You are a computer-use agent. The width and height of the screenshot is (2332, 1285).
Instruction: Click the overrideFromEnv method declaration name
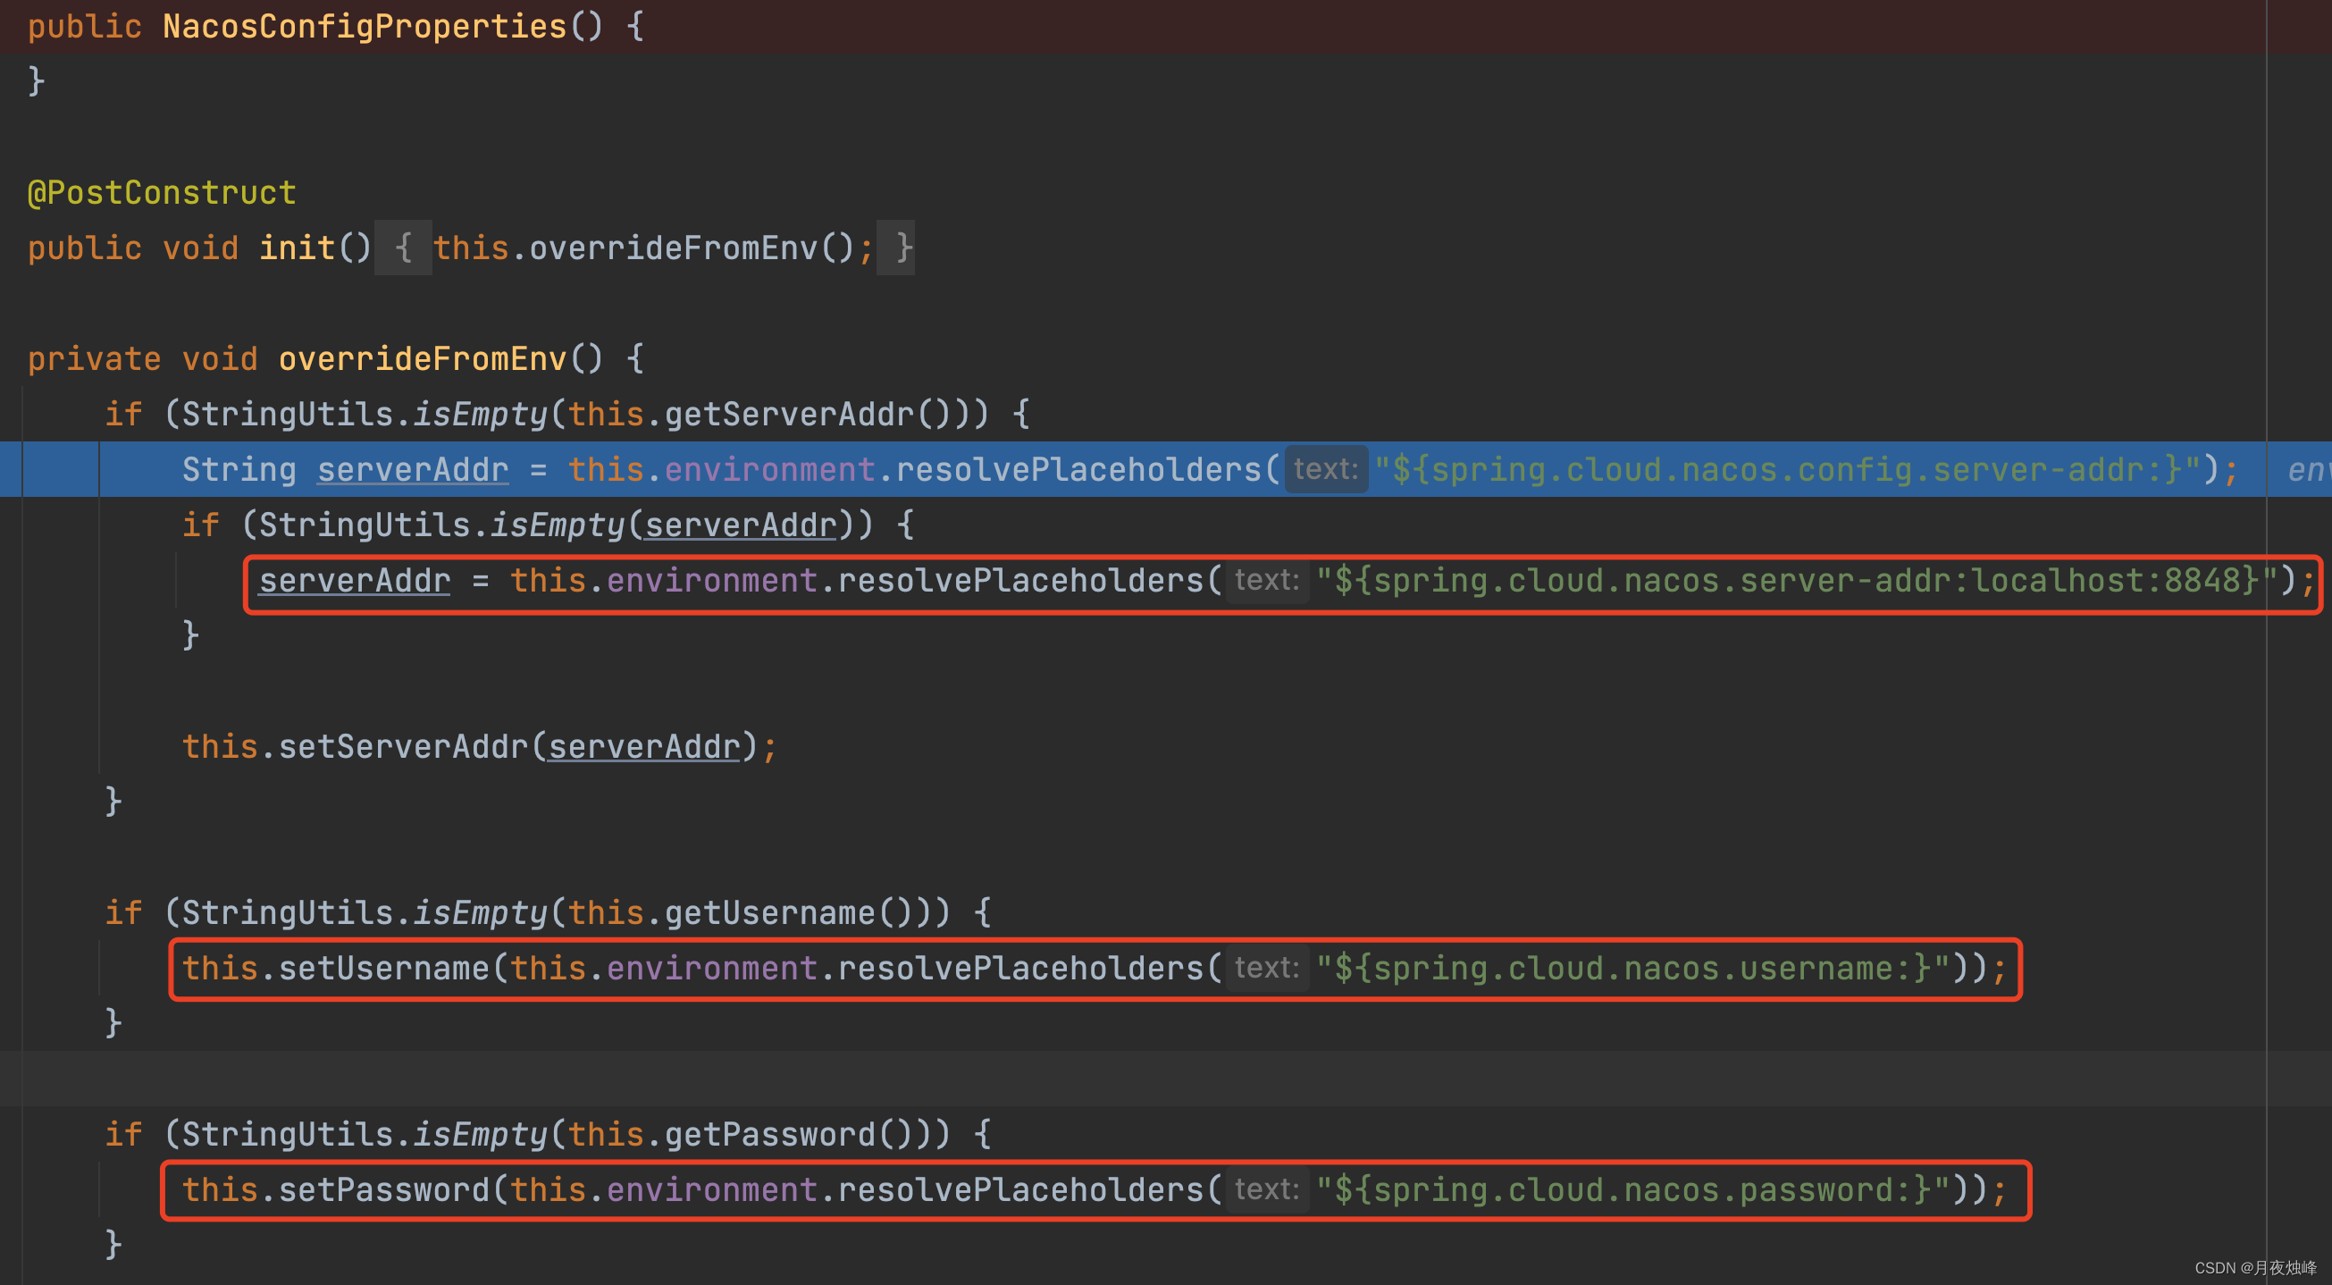(422, 358)
